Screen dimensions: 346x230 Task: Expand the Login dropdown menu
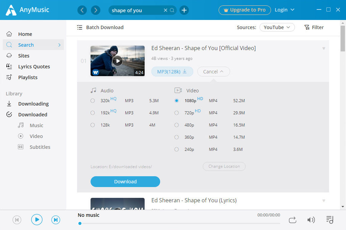click(285, 10)
